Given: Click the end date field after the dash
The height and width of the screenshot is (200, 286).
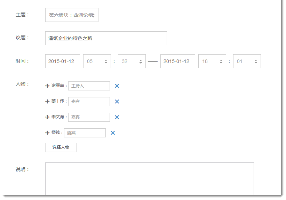Looking at the screenshot, I should (x=177, y=61).
